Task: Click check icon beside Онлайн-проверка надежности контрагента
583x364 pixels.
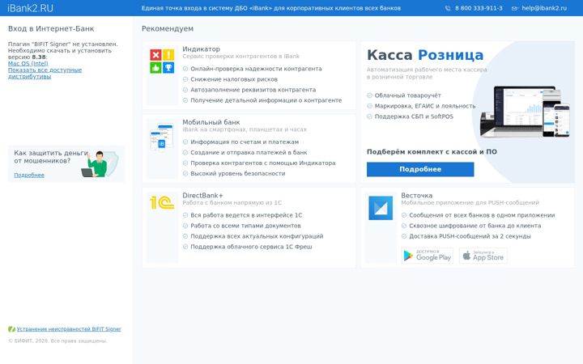Action: [x=185, y=69]
